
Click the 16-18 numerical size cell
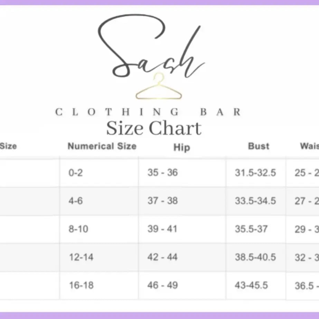pos(81,285)
